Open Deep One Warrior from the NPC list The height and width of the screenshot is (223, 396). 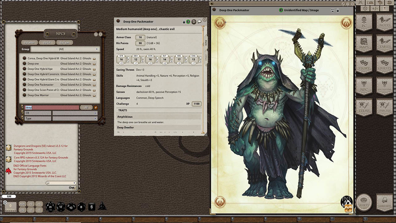[x=38, y=95]
